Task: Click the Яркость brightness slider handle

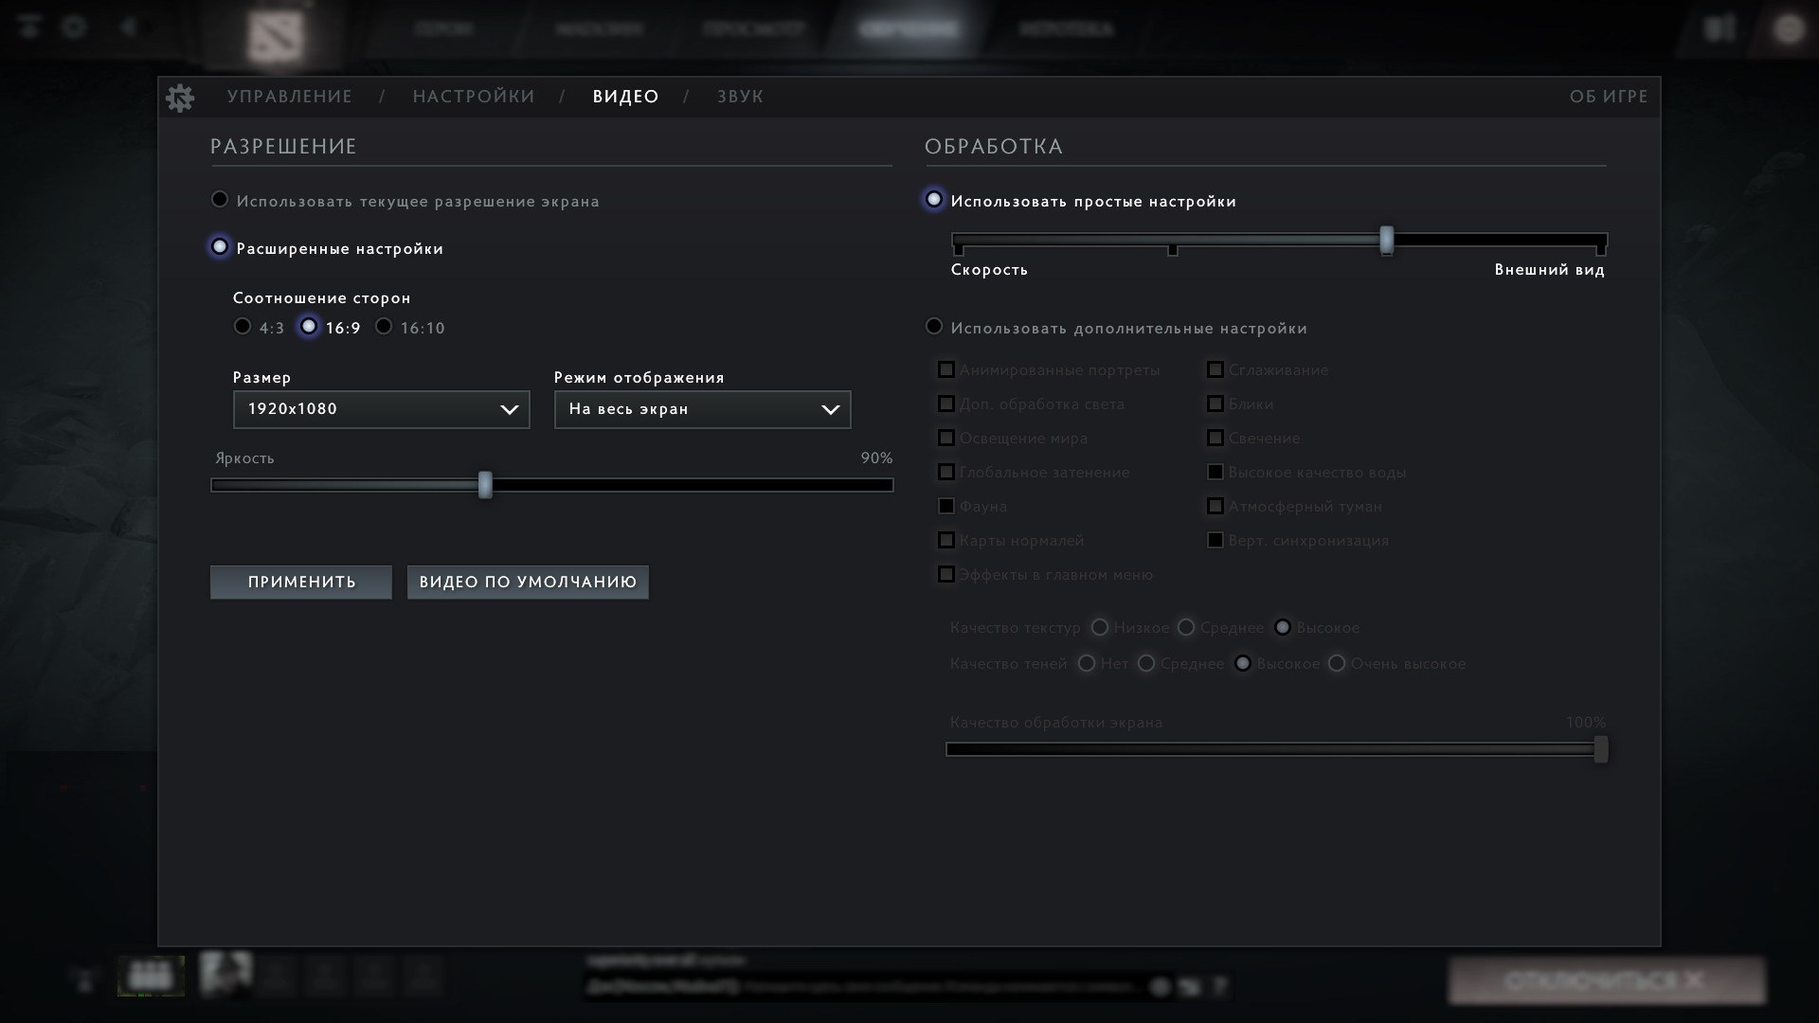Action: pyautogui.click(x=485, y=485)
